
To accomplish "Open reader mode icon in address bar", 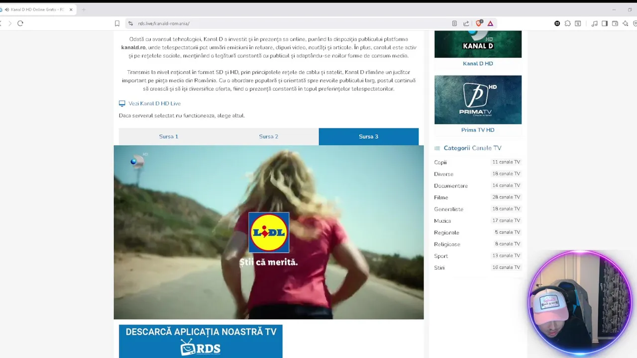I will click(454, 23).
